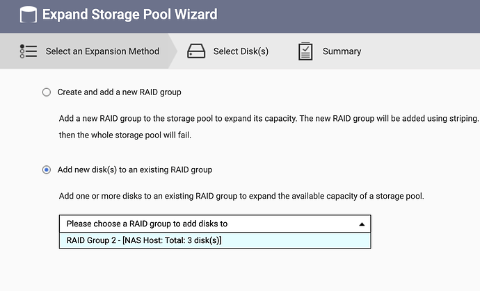The height and width of the screenshot is (291, 480).
Task: Click the wizard's title bar area
Action: [x=348, y=14]
